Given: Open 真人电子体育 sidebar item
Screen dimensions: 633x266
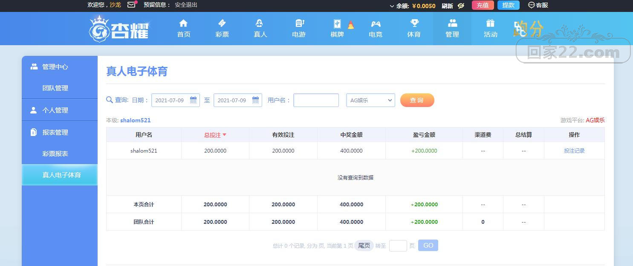Looking at the screenshot, I should coord(60,175).
